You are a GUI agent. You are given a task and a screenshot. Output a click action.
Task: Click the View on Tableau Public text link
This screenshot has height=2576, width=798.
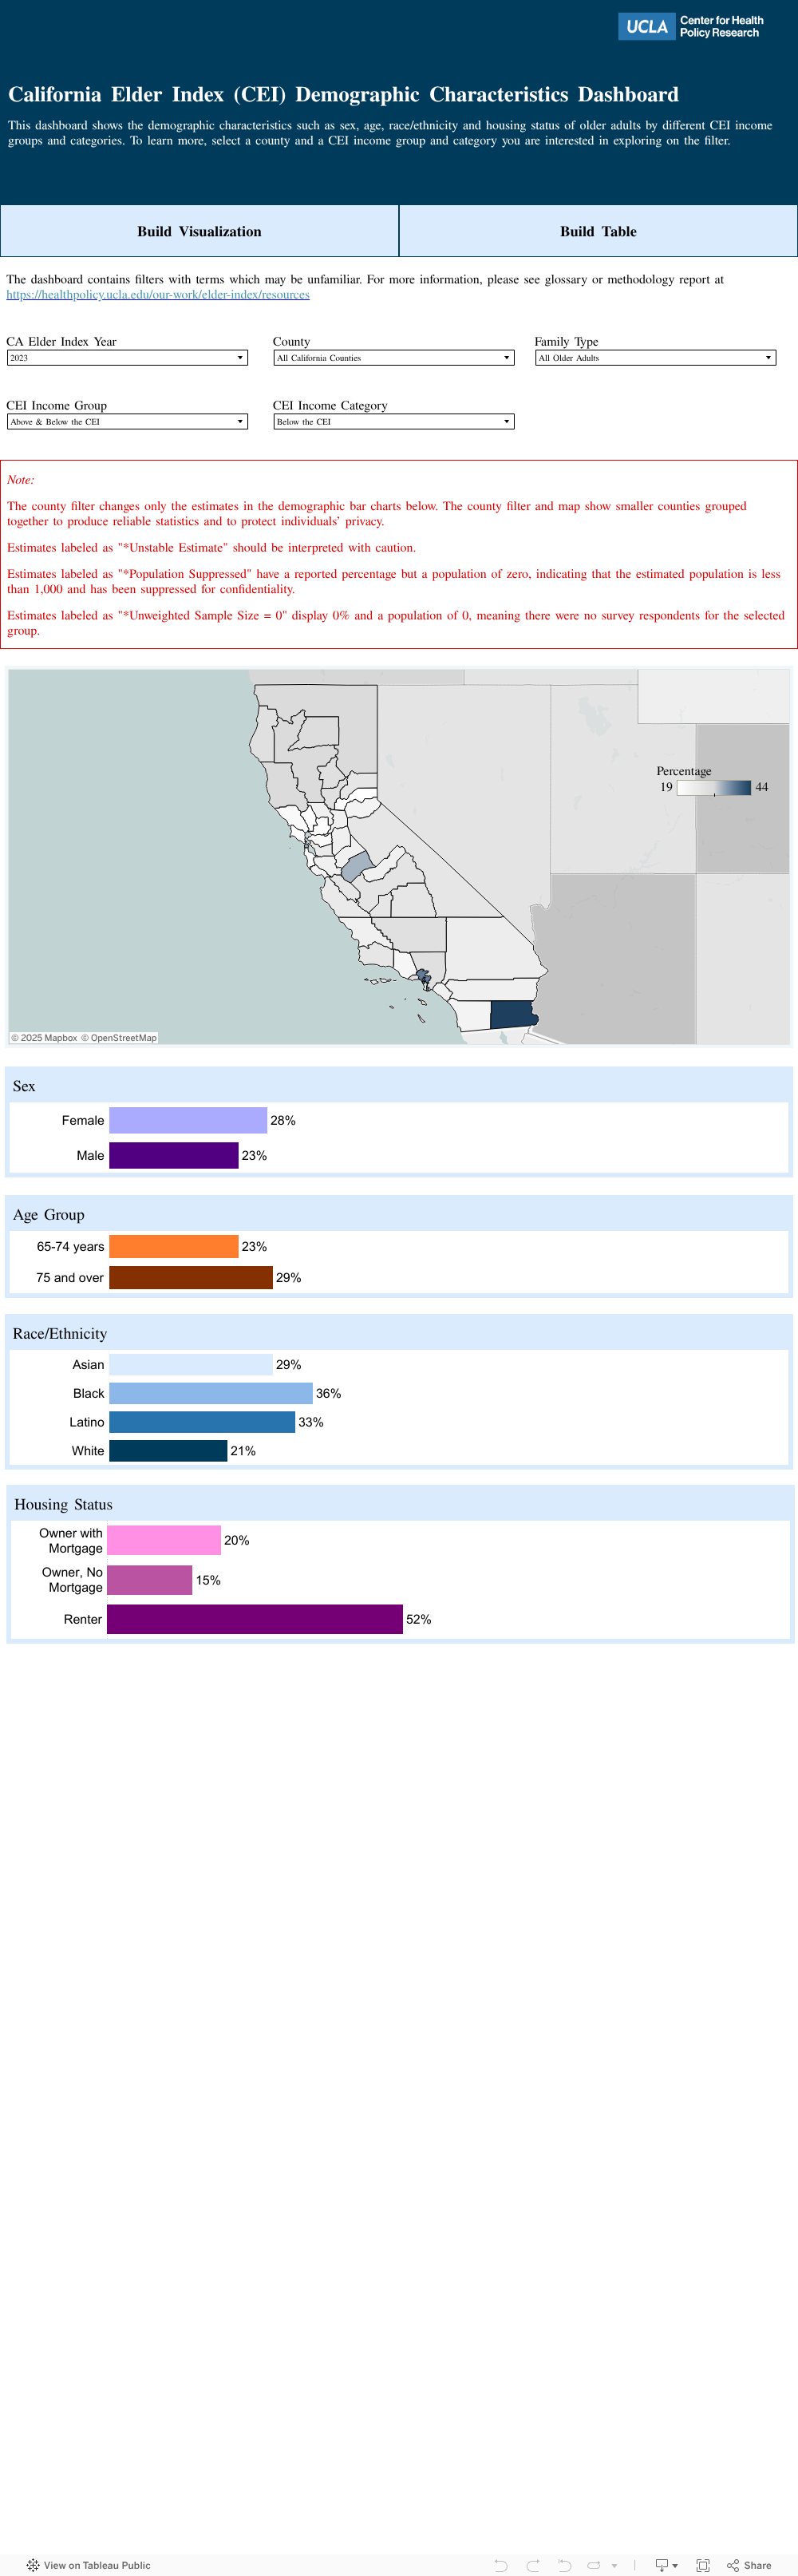97,2565
